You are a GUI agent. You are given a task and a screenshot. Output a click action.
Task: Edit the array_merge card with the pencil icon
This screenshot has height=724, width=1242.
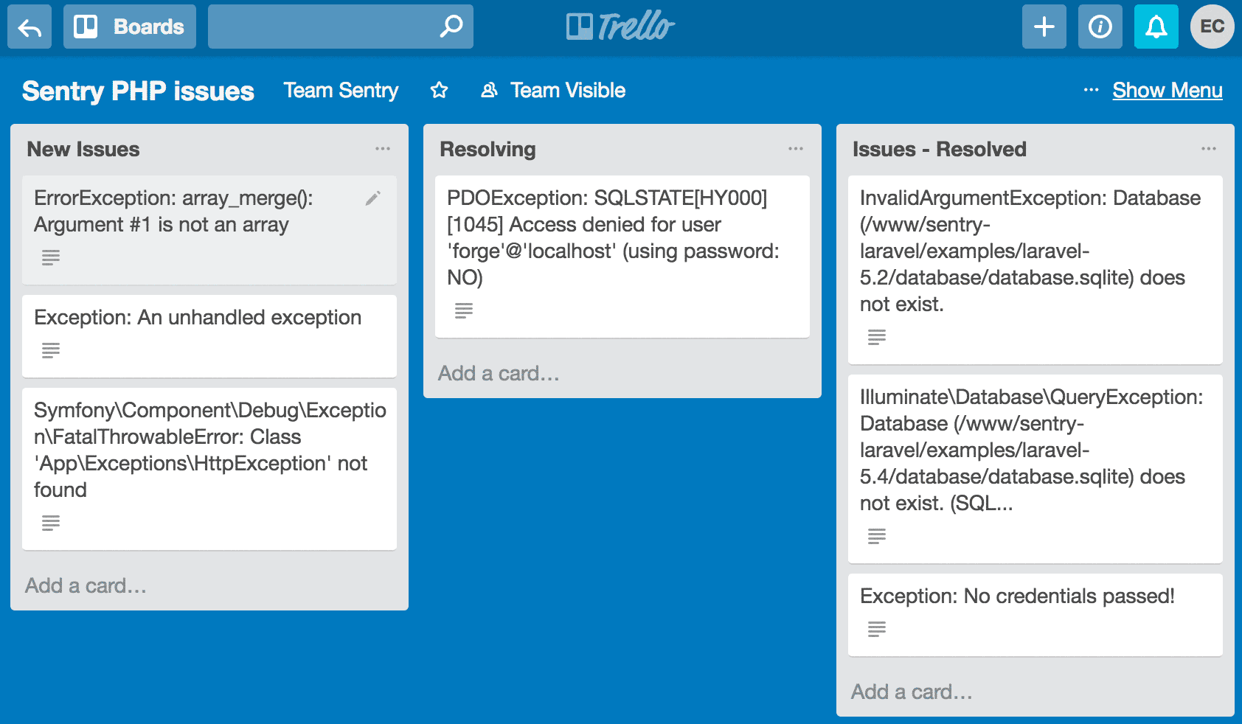[373, 198]
